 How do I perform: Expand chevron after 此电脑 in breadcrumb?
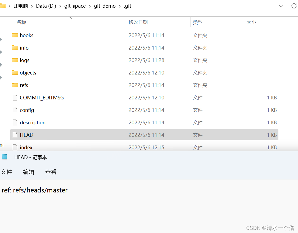(x=32, y=6)
